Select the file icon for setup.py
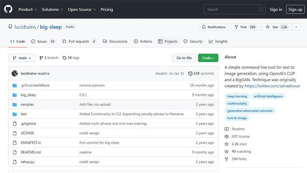The image size is (307, 173). [15, 162]
